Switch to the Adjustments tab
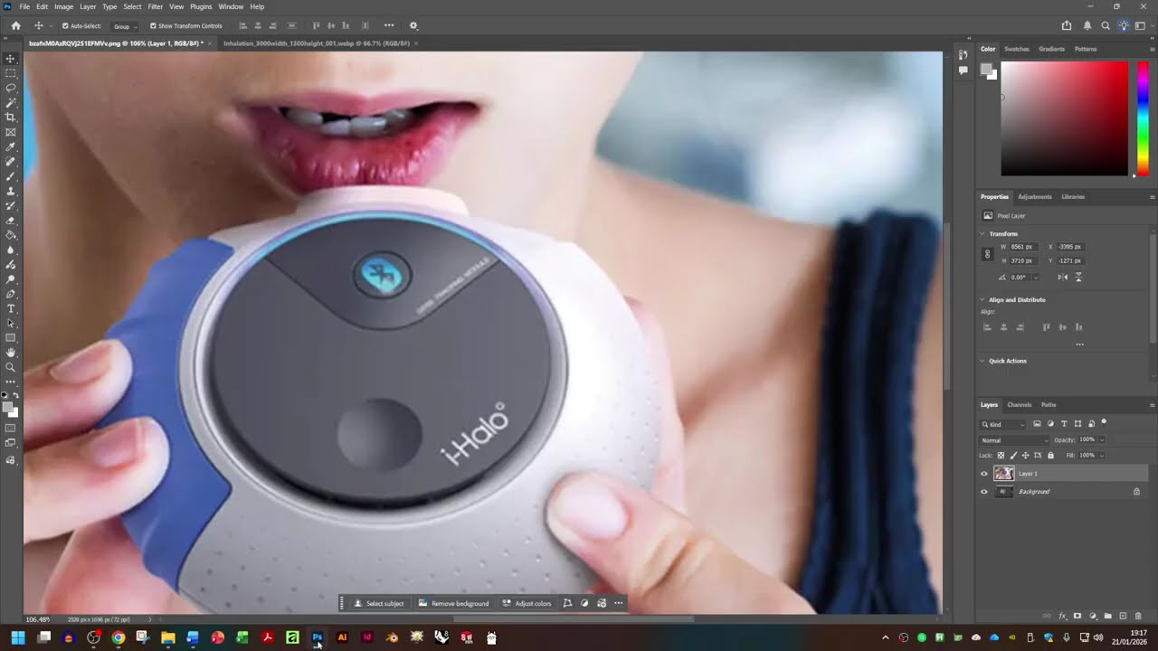This screenshot has width=1158, height=651. tap(1035, 197)
